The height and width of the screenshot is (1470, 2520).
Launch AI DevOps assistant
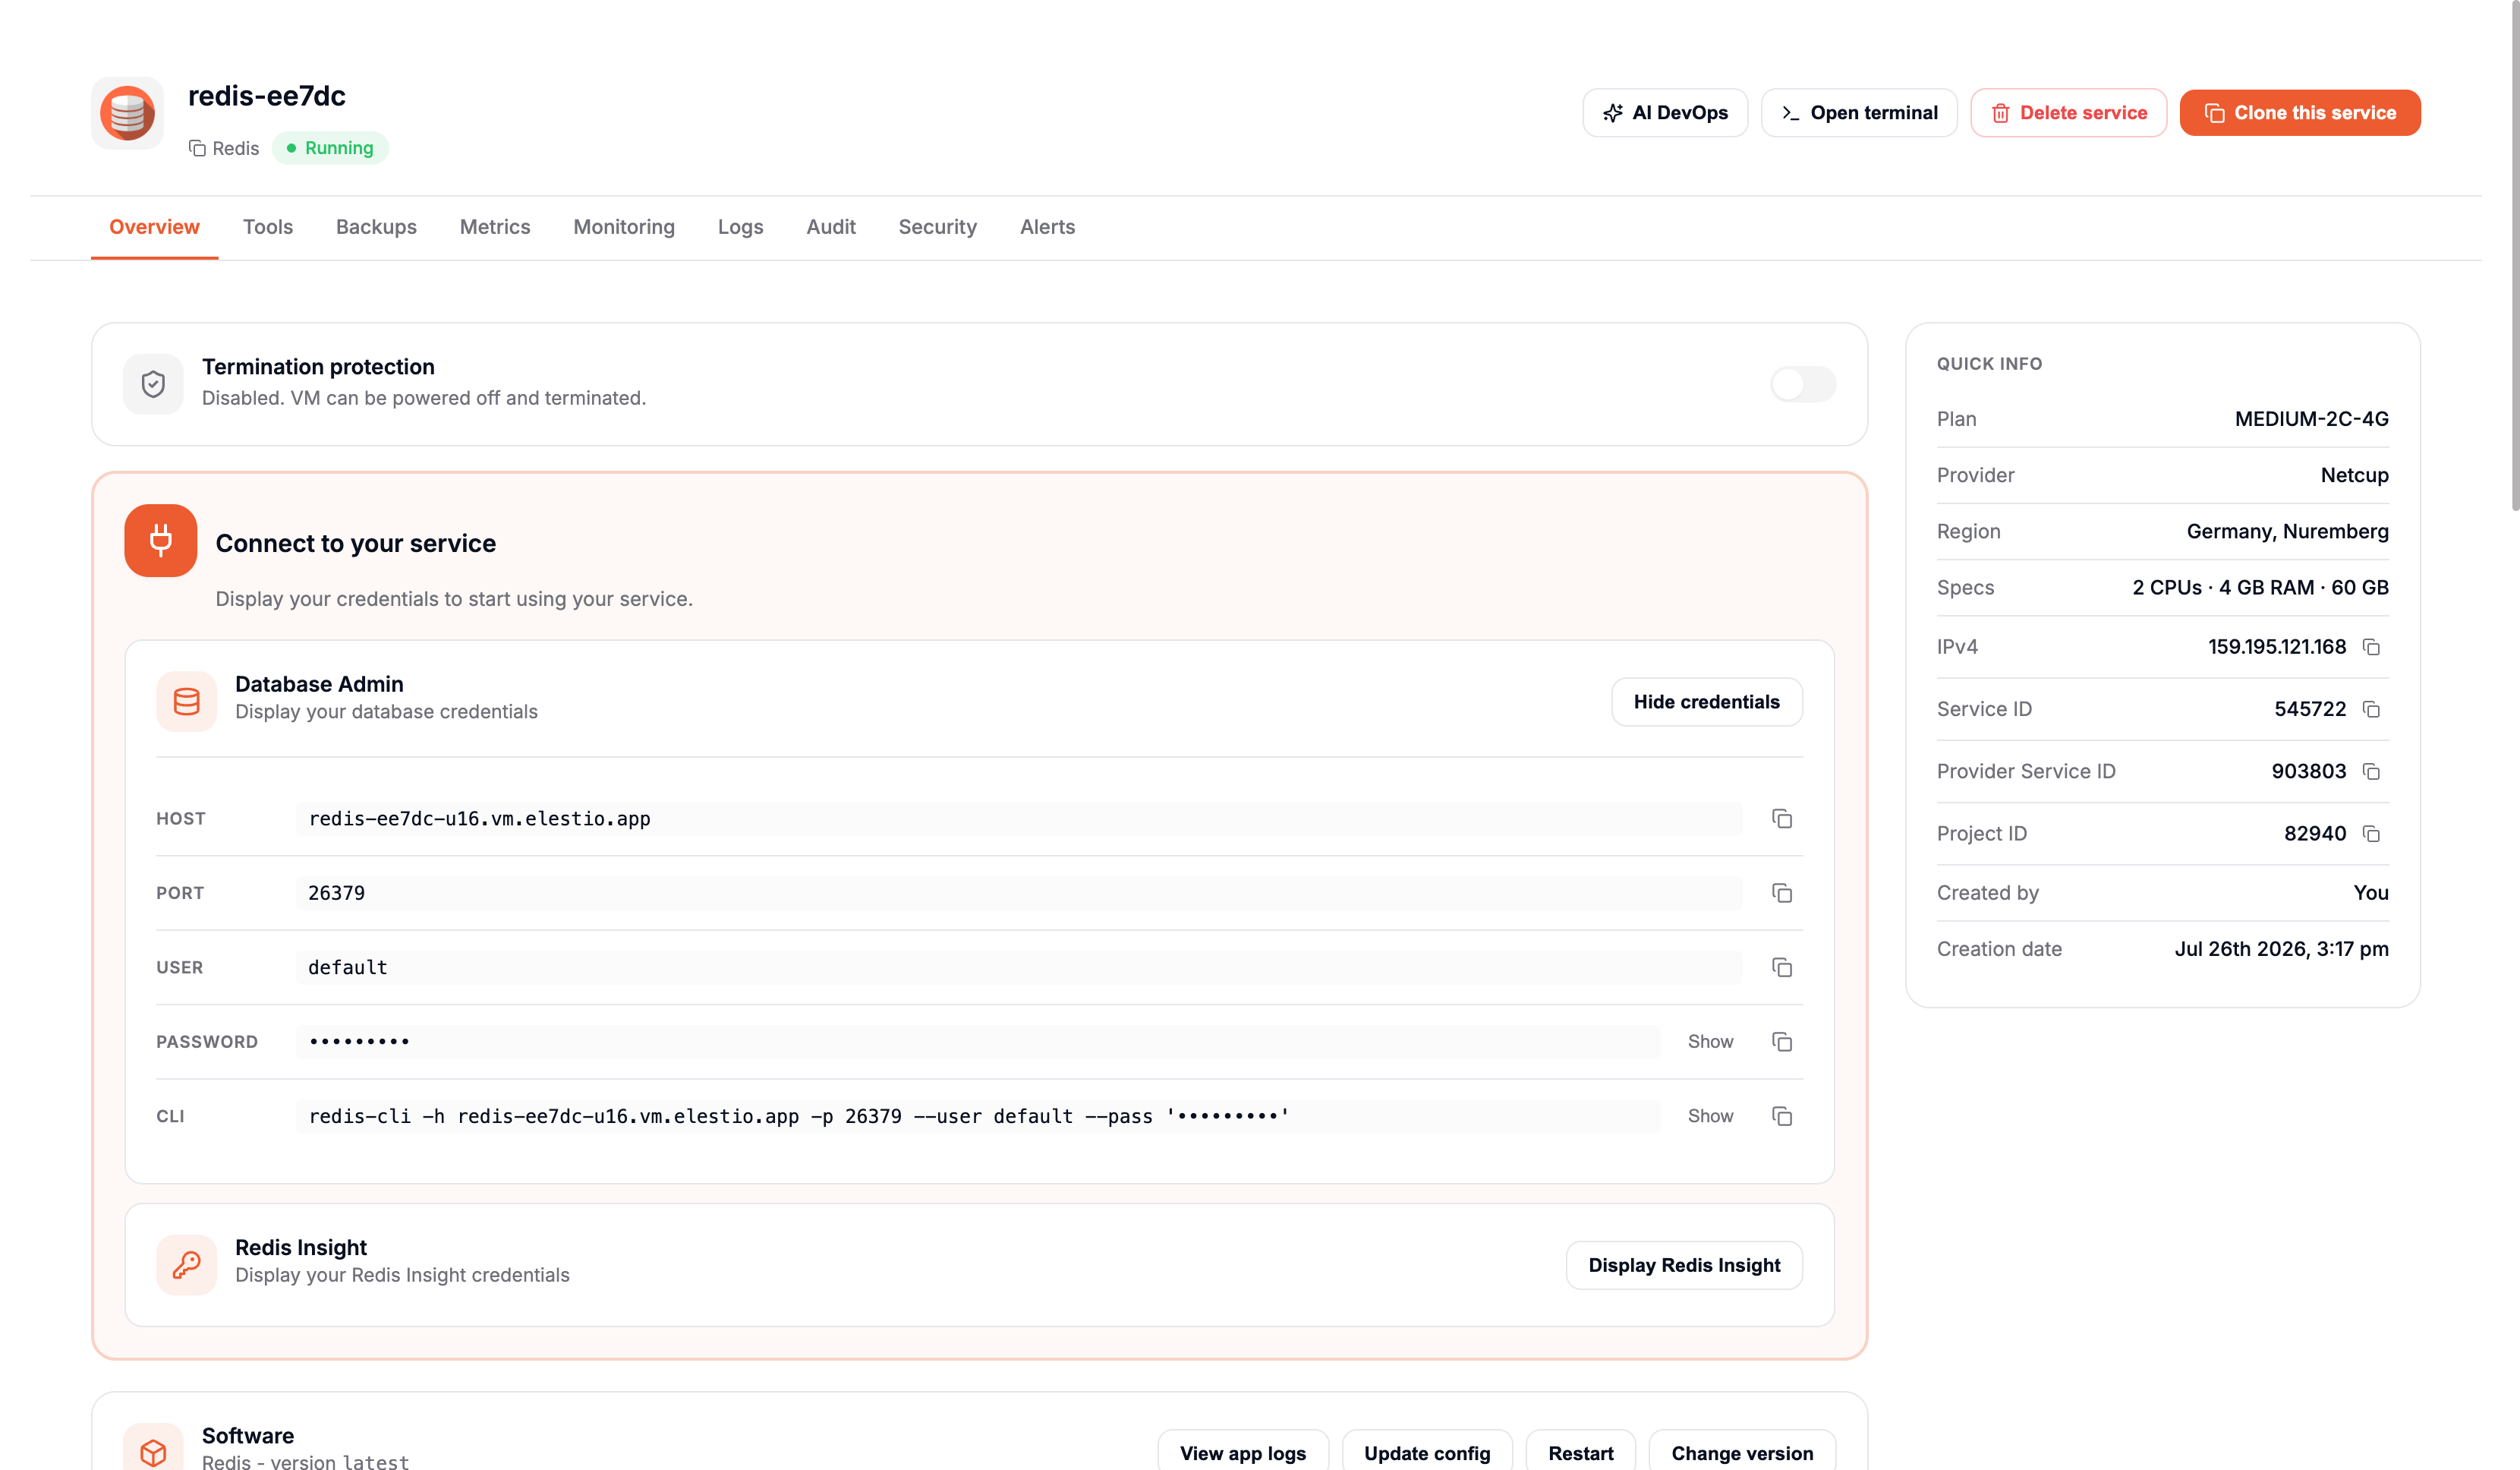(1665, 113)
